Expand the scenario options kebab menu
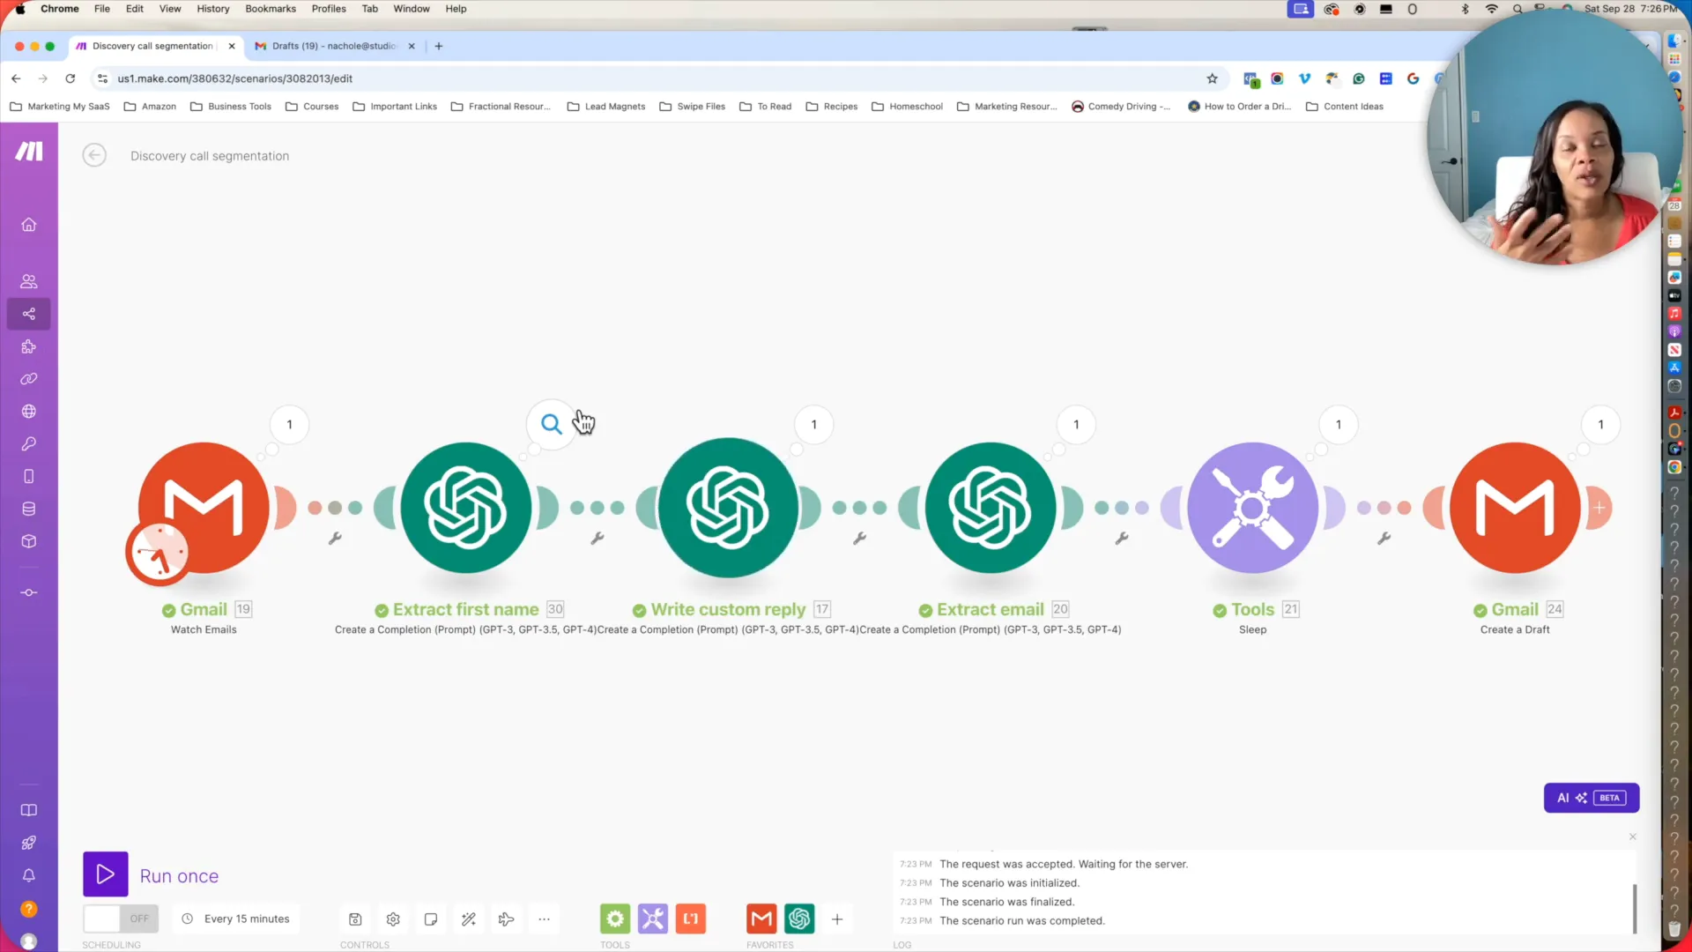The image size is (1692, 952). click(x=544, y=919)
